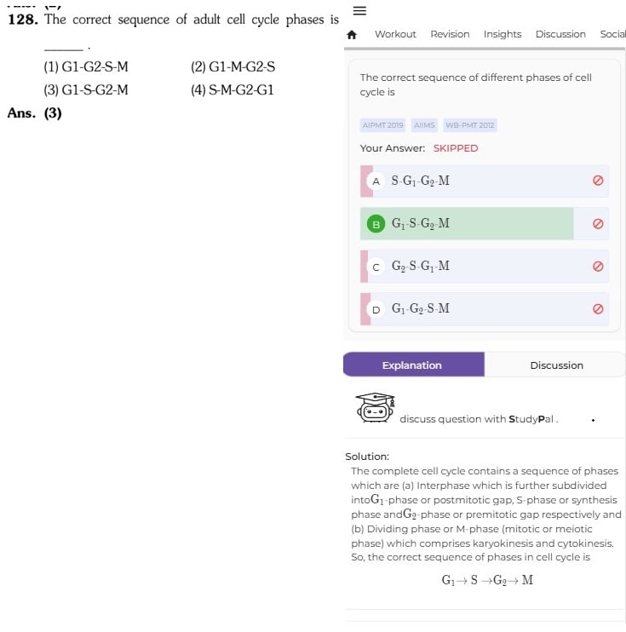Click discuss question with StudyPal text
Viewport: 626px width, 632px height.
[x=479, y=419]
